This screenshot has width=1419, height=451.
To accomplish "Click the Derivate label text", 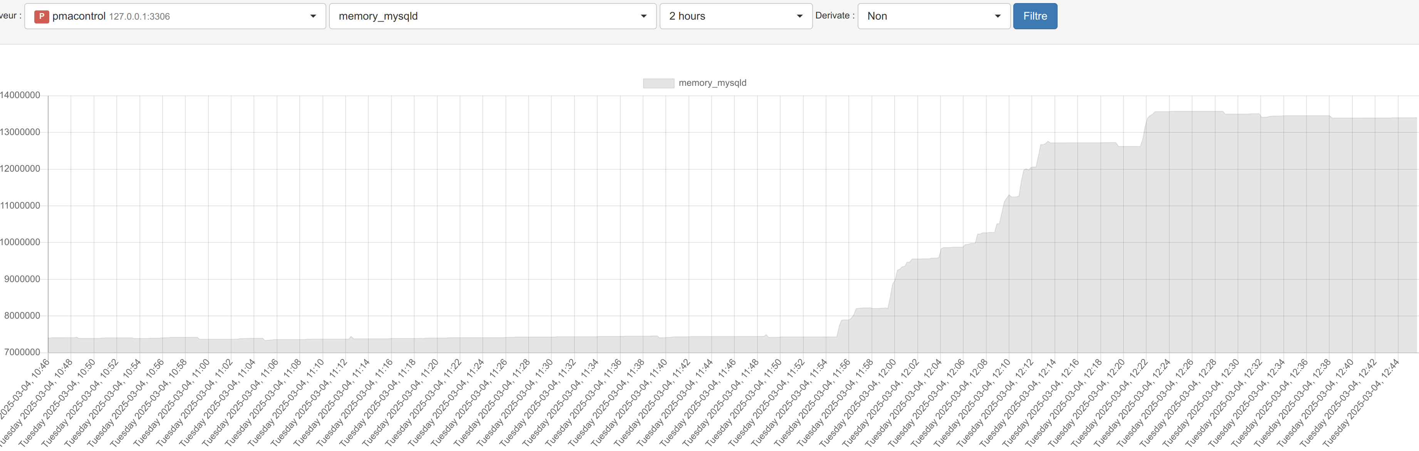I will click(835, 16).
